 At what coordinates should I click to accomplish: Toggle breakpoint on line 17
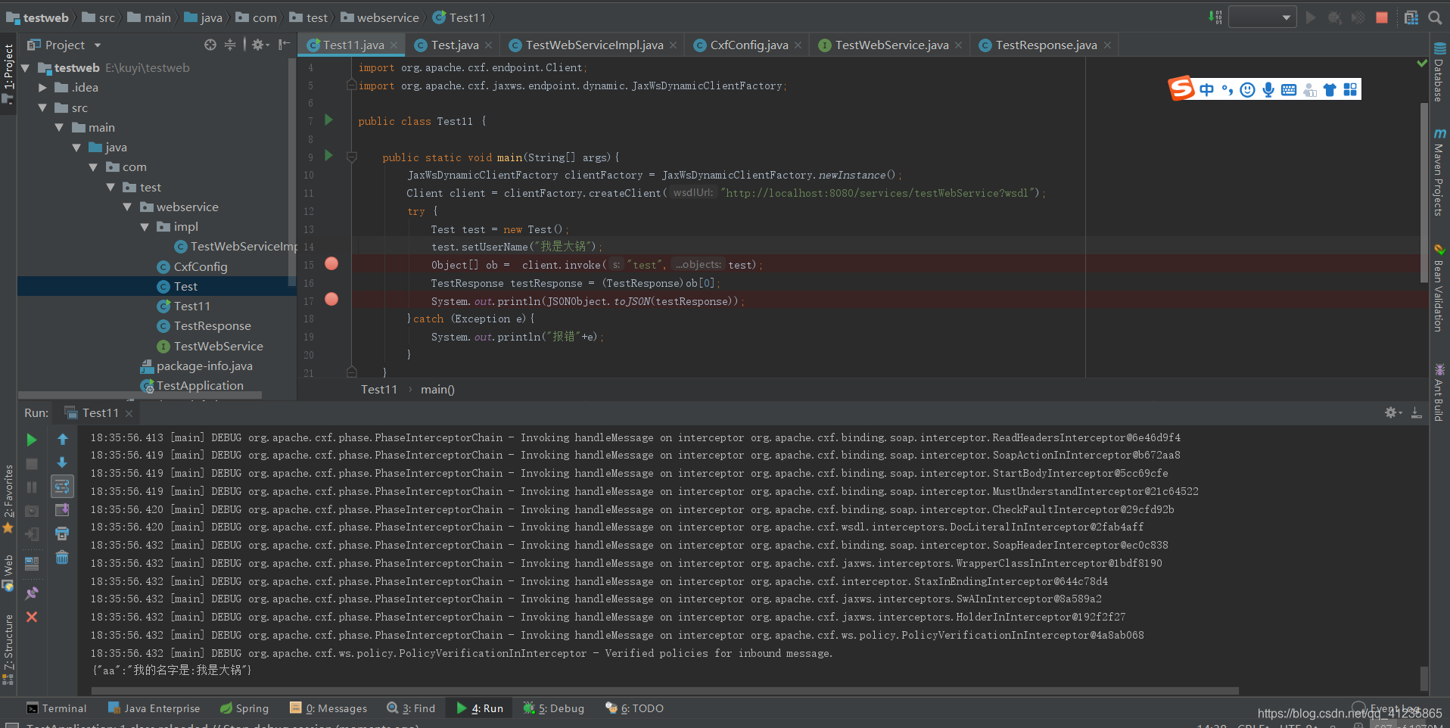coord(331,300)
